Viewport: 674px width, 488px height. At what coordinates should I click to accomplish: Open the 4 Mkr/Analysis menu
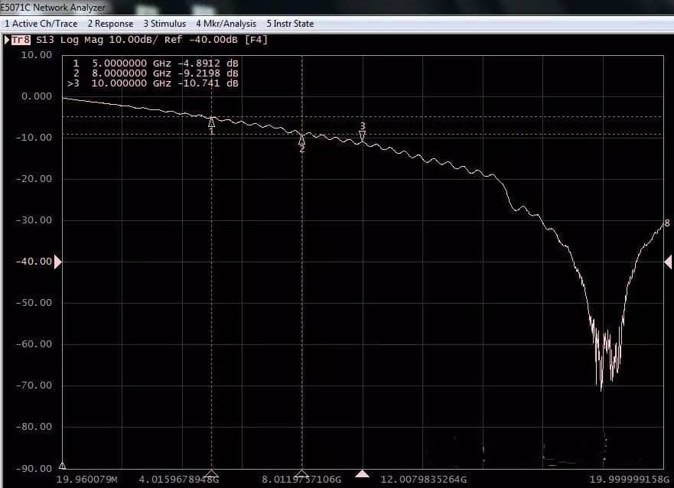pos(226,24)
